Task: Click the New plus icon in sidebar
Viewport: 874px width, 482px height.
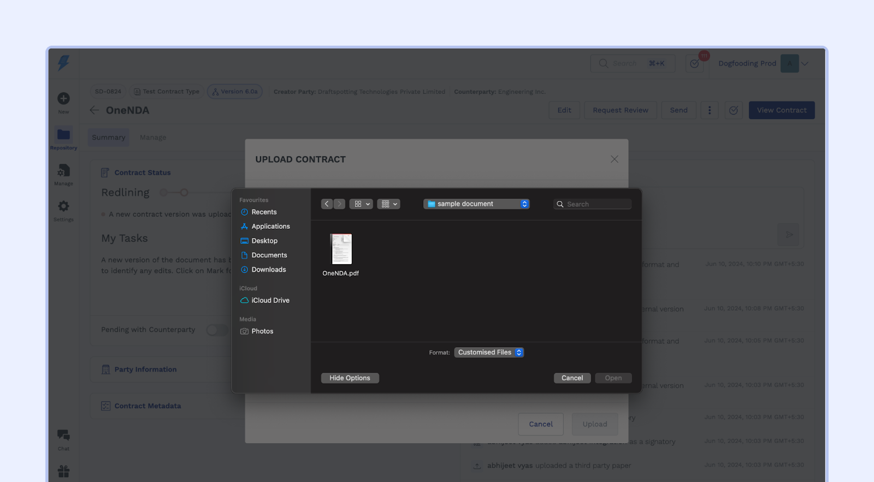Action: click(x=63, y=99)
